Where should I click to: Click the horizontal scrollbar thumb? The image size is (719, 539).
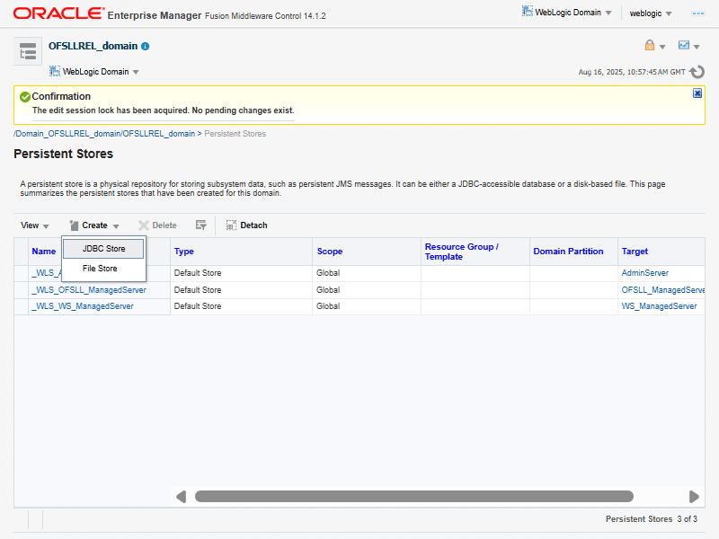coord(414,497)
